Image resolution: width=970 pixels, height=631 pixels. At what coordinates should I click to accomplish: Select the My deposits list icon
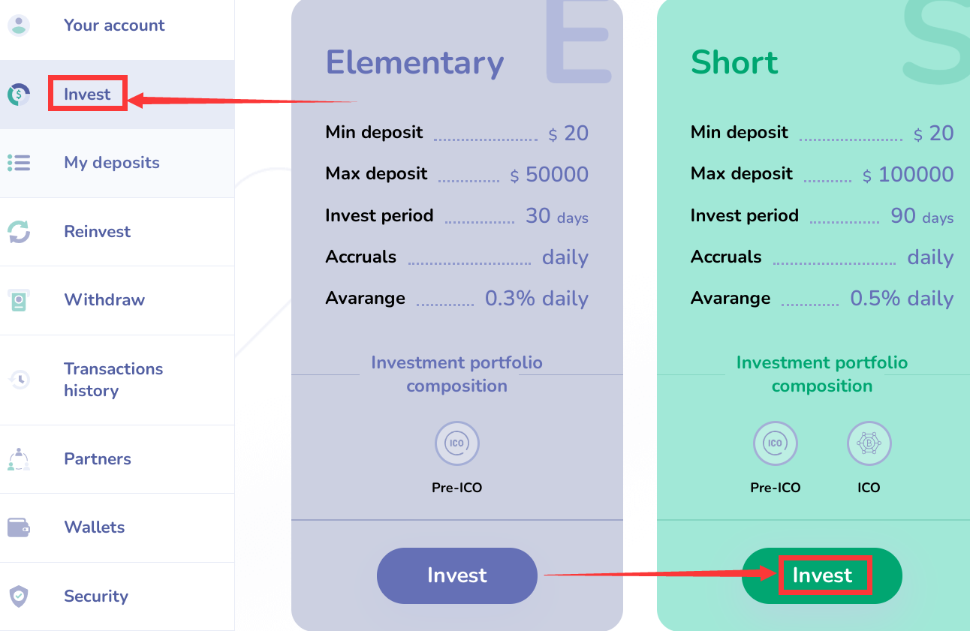point(19,163)
